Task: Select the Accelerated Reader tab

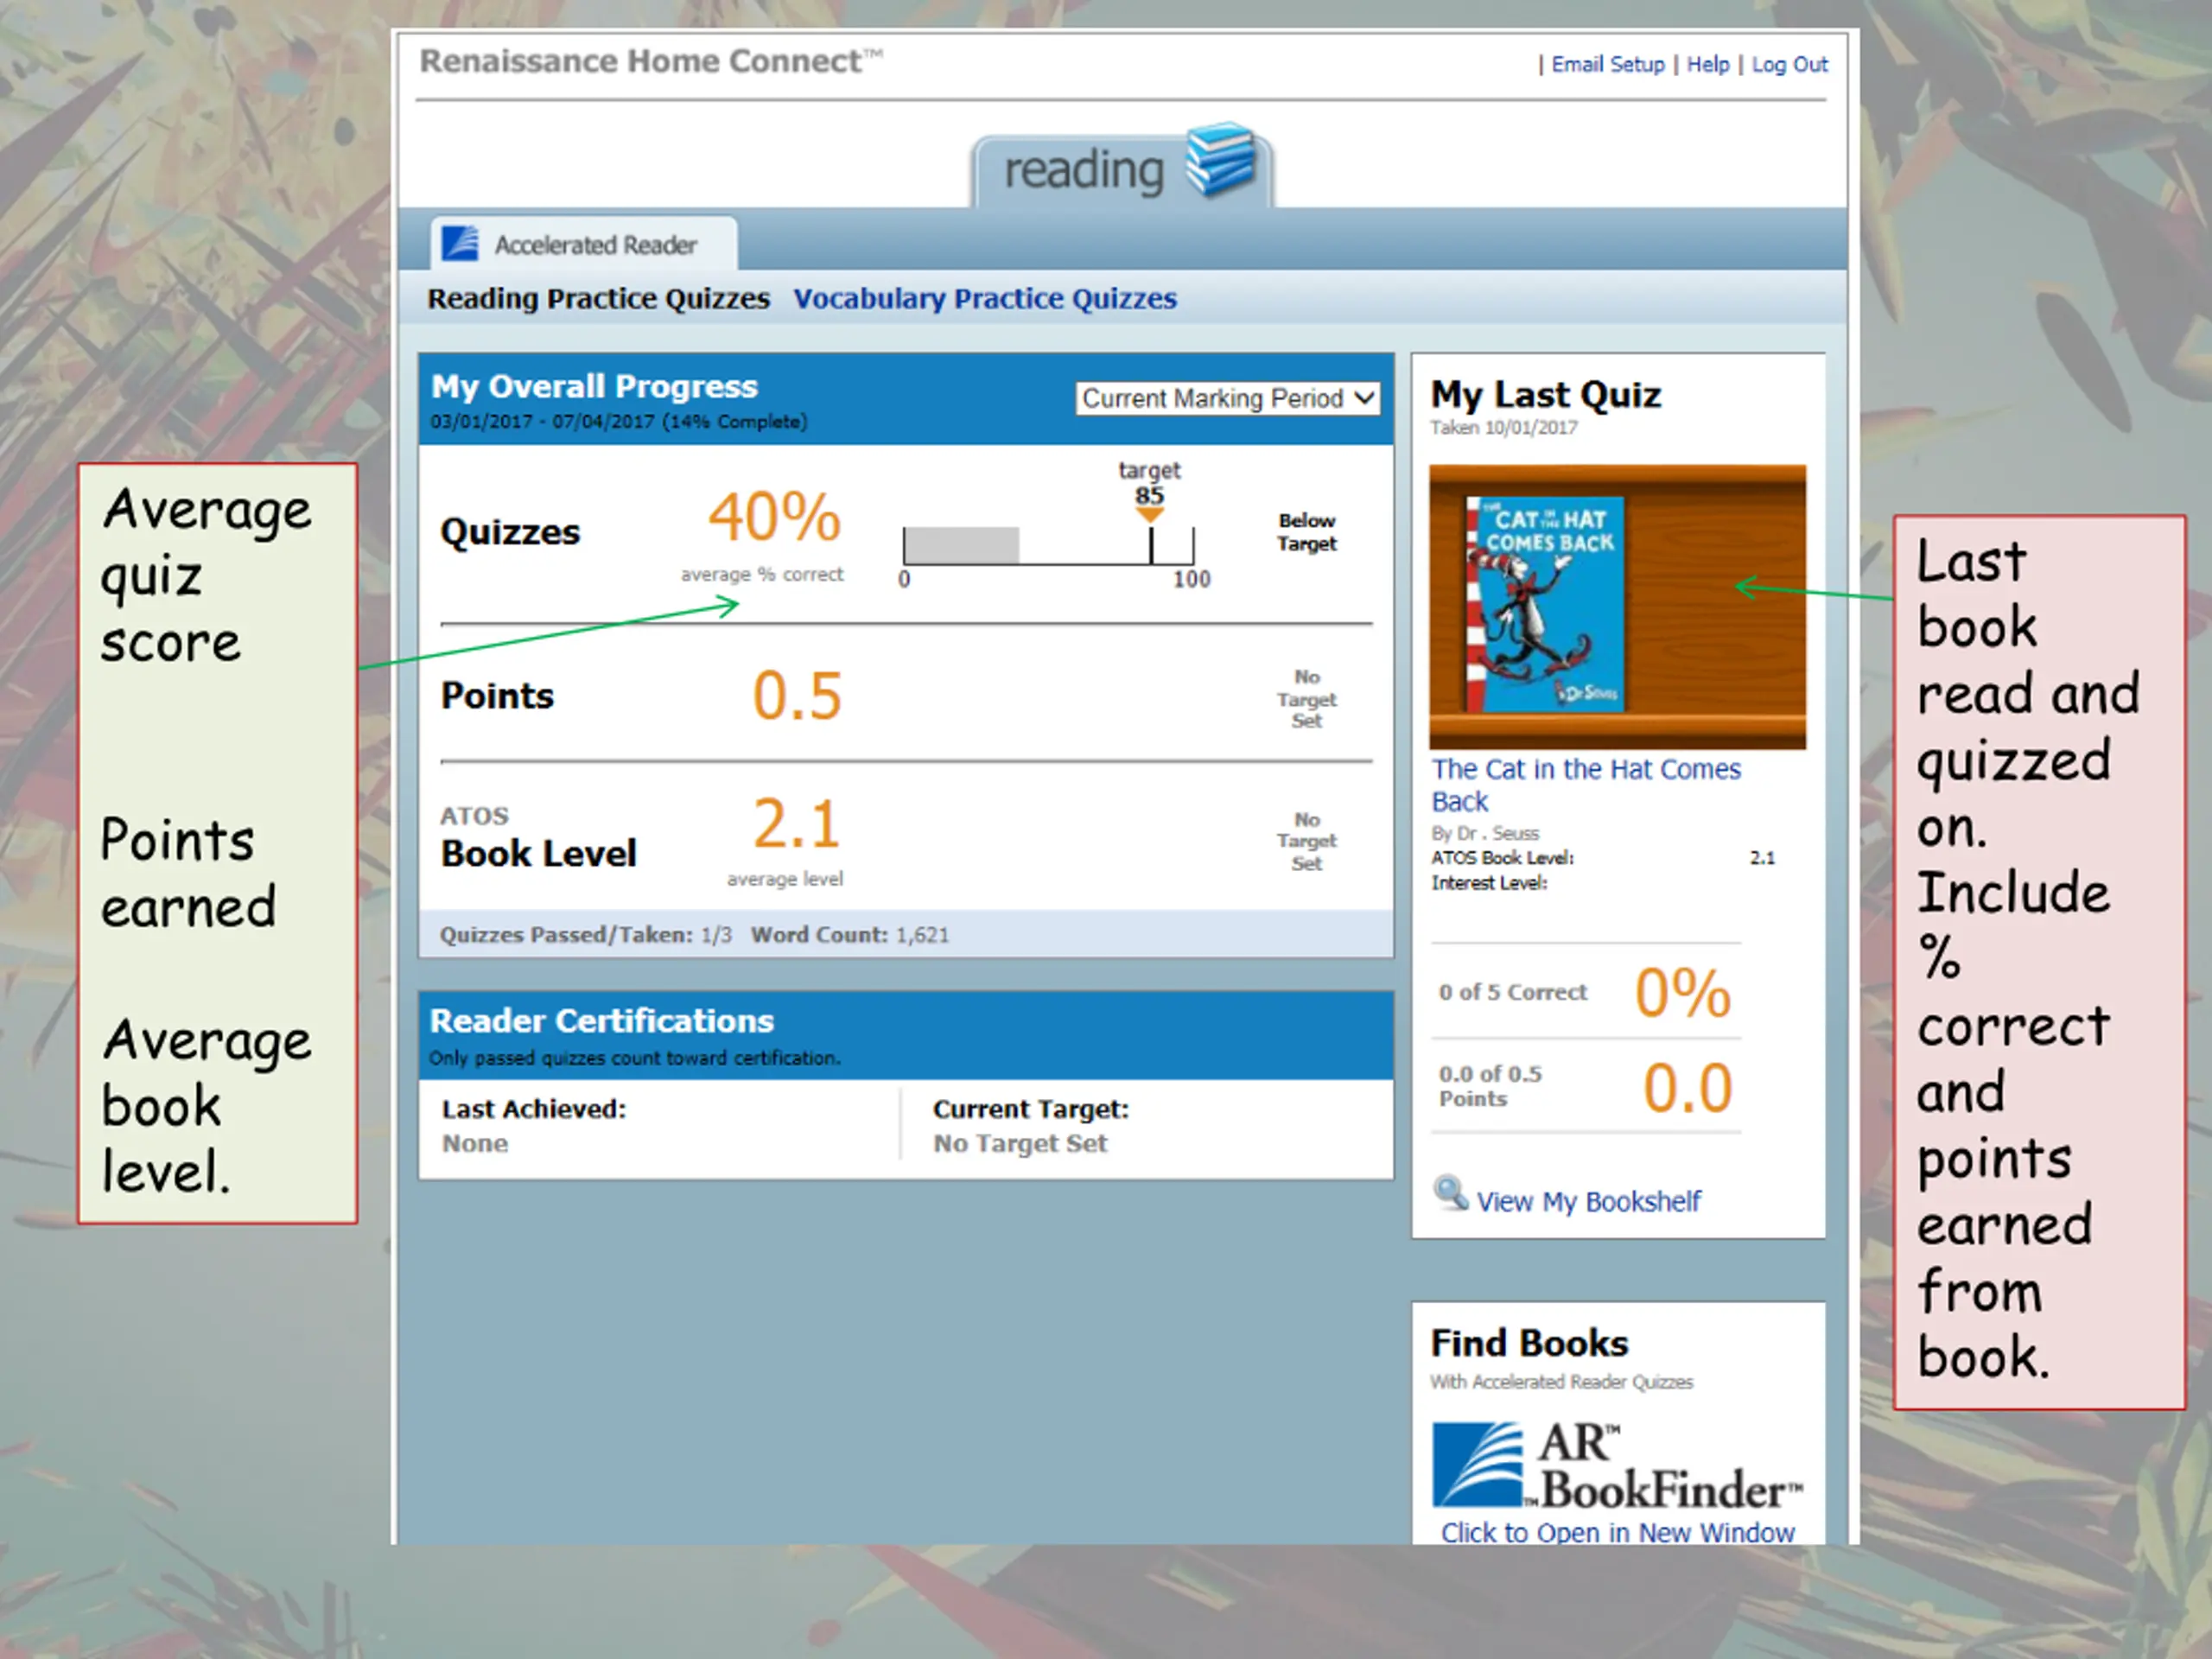Action: [x=585, y=244]
